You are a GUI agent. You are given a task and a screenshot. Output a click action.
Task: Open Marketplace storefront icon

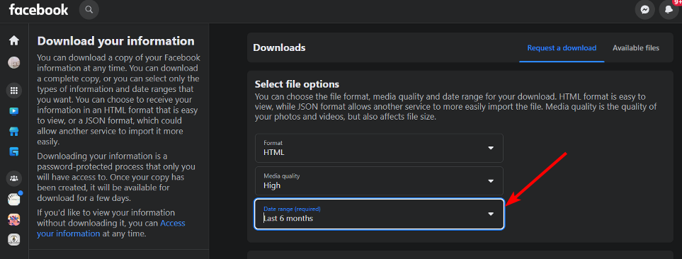(x=14, y=132)
